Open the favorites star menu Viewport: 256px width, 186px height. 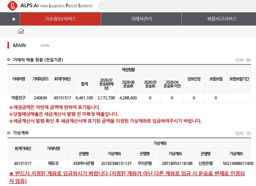click(x=14, y=19)
